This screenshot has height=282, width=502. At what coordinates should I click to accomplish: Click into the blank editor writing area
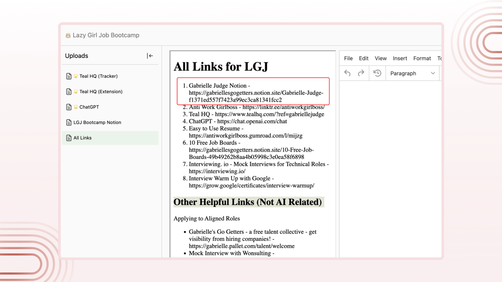(x=390, y=169)
